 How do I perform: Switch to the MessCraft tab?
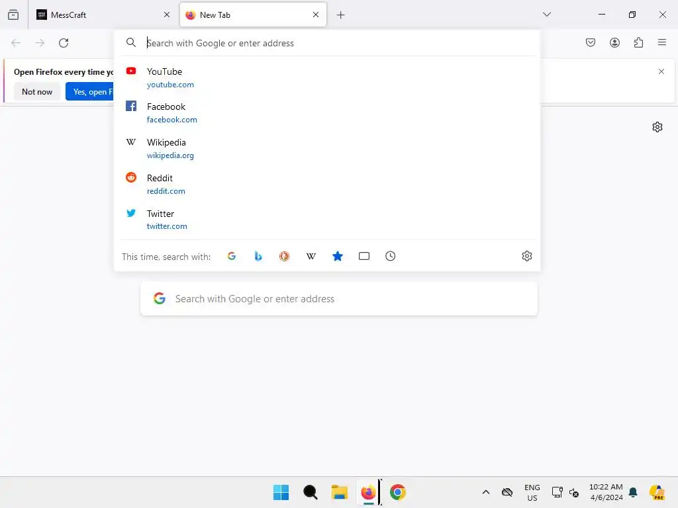click(x=104, y=15)
